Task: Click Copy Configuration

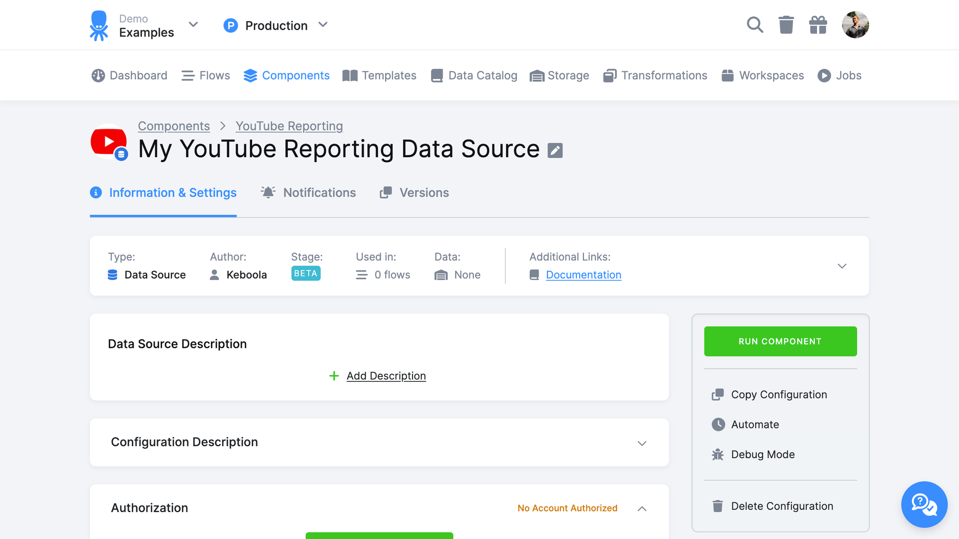Action: (x=778, y=394)
